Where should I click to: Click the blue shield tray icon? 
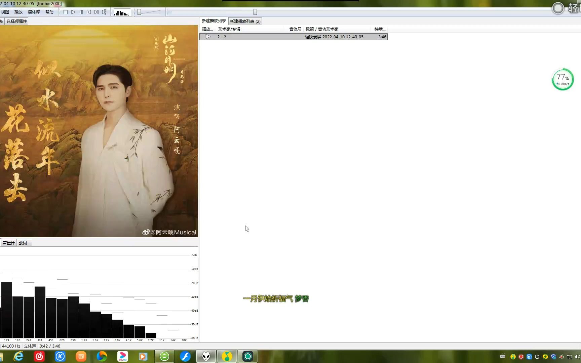point(553,357)
